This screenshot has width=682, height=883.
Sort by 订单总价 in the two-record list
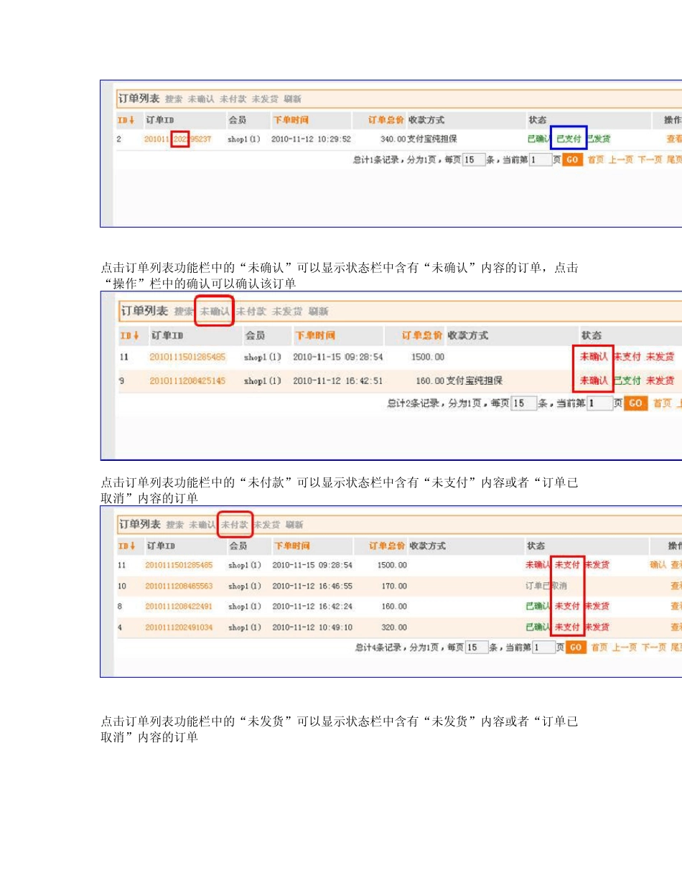point(422,335)
